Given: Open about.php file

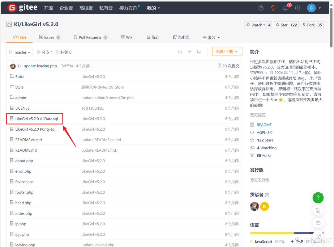Looking at the screenshot, I should [x=24, y=161].
